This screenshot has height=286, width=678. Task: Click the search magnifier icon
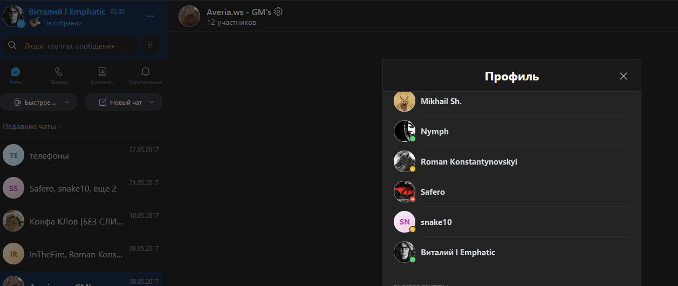12,46
